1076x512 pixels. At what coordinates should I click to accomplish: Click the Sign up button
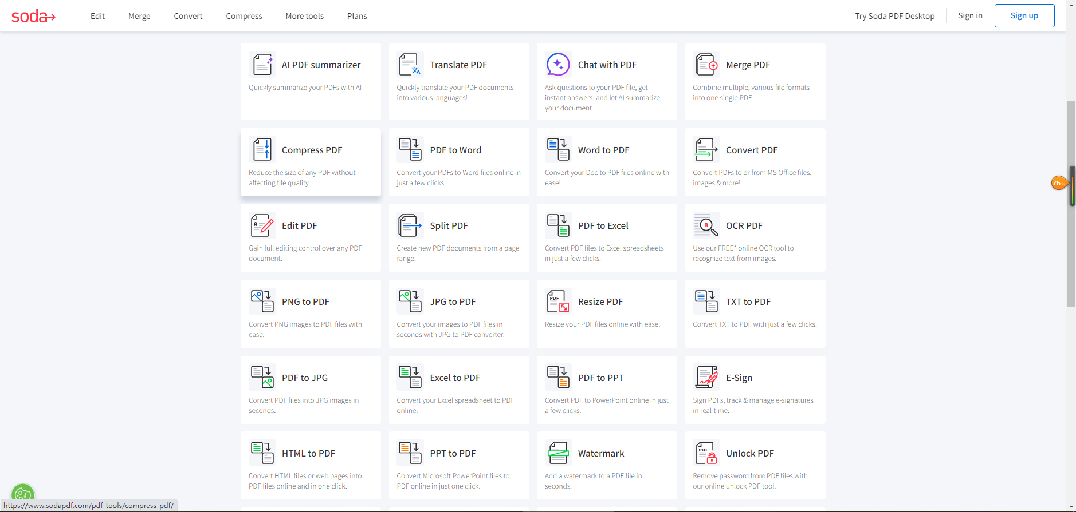(1024, 15)
